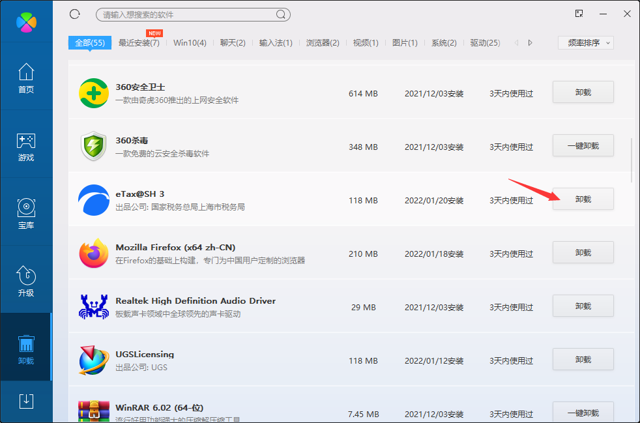Uninstall Realtek audio driver with 卸载

click(x=583, y=306)
